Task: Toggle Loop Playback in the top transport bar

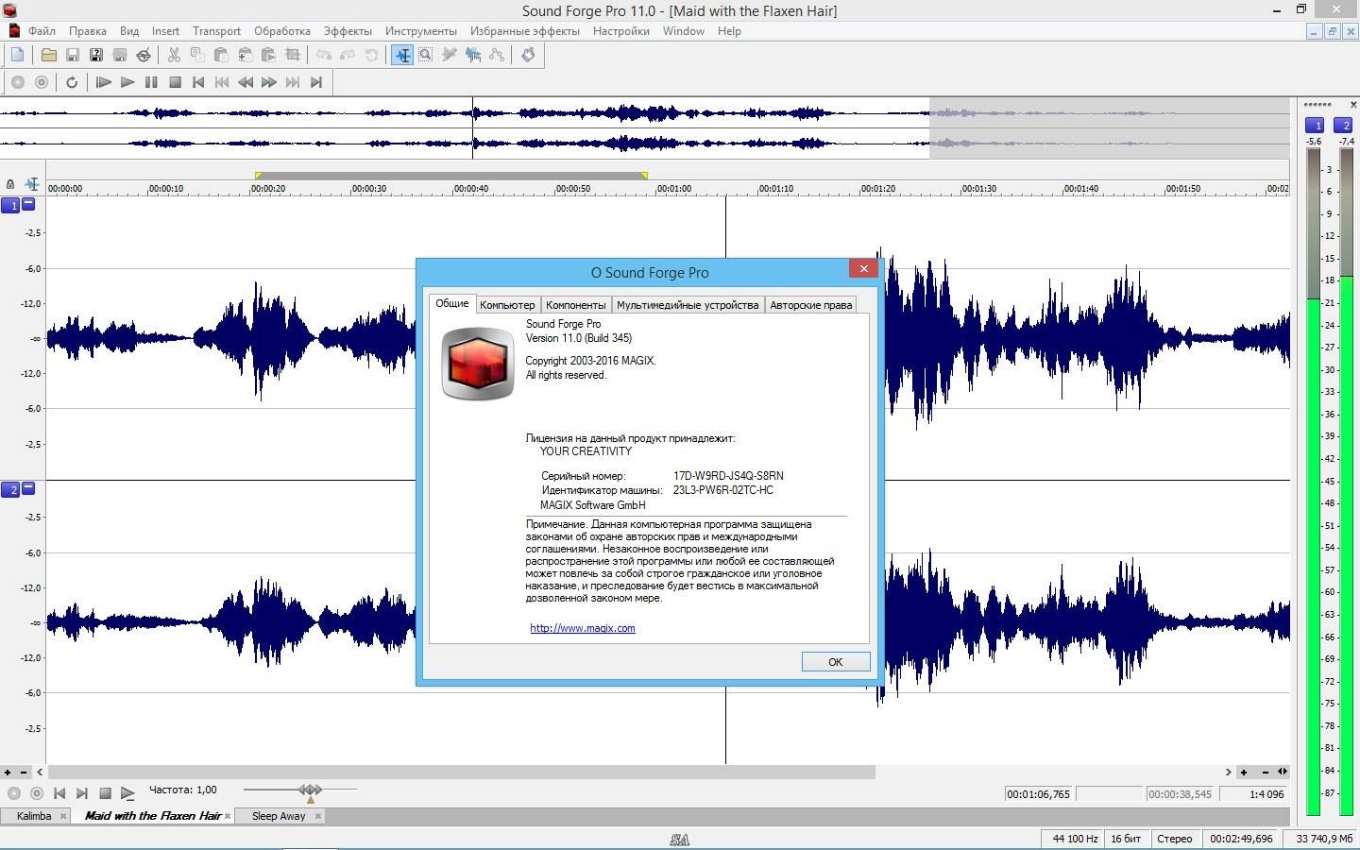Action: 72,82
